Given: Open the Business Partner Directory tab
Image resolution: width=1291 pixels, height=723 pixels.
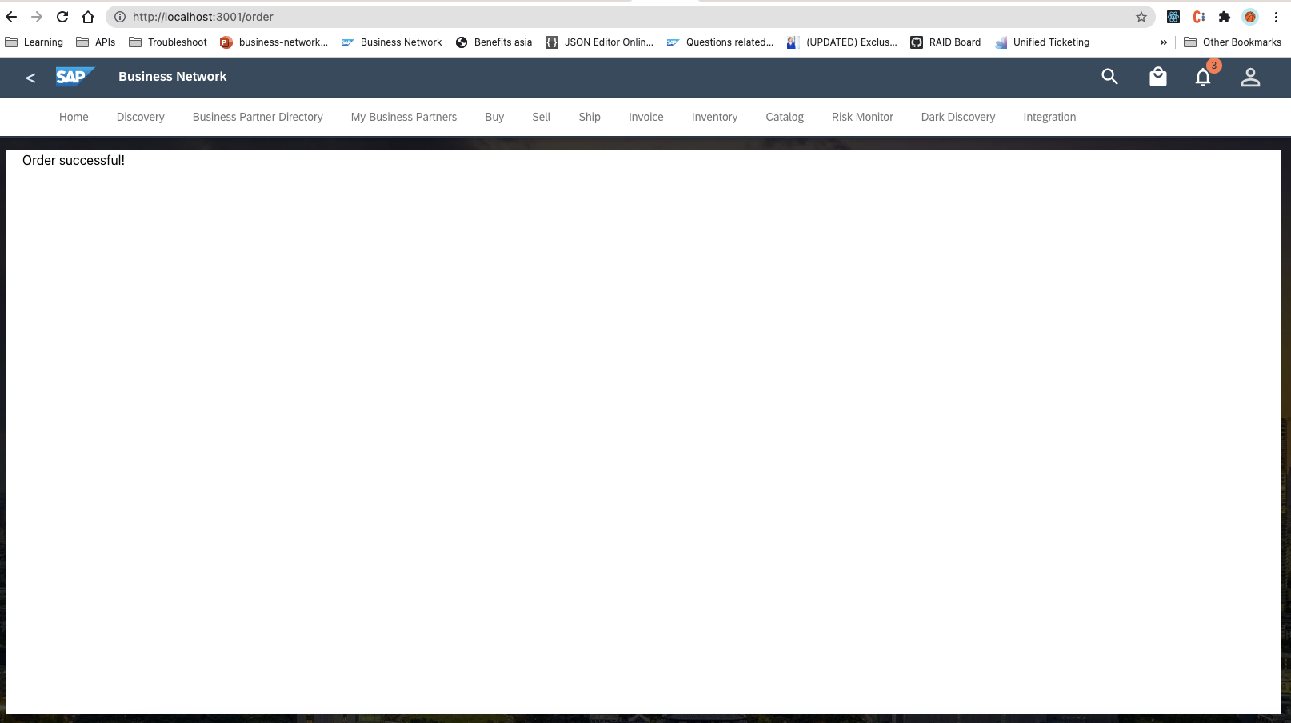Looking at the screenshot, I should point(258,117).
